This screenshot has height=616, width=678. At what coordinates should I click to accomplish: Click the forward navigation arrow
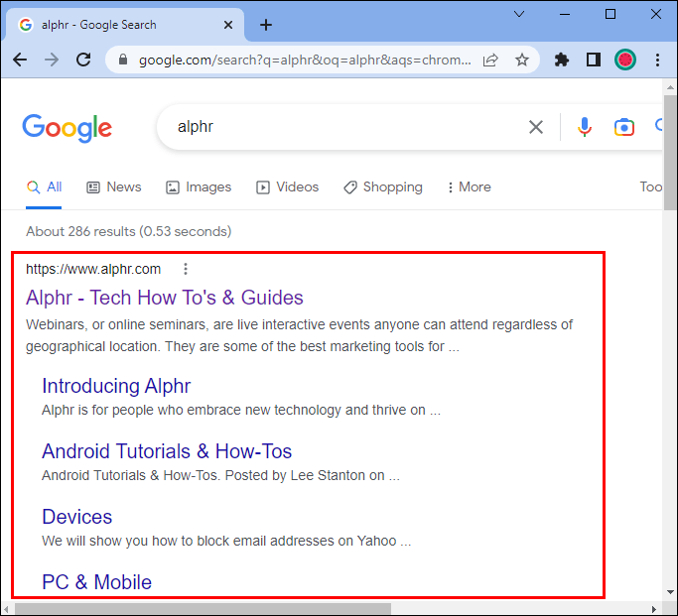pos(52,60)
